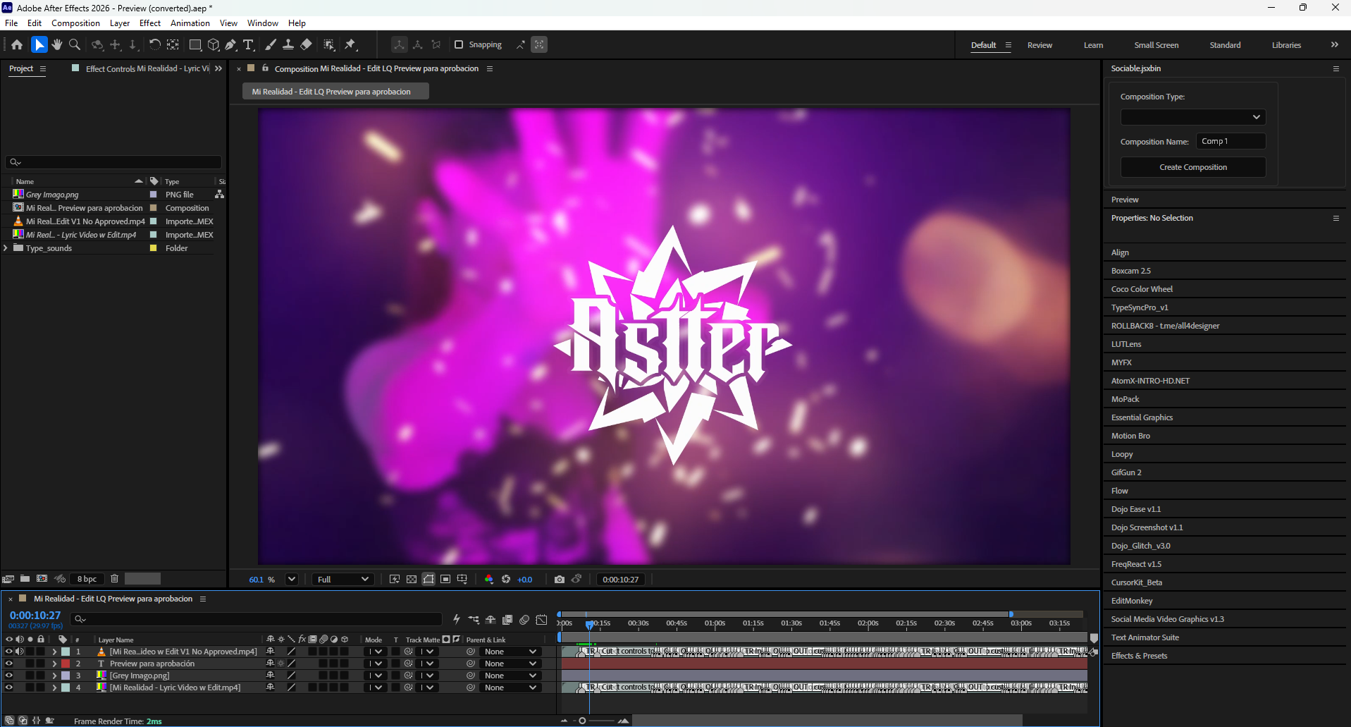
Task: Select the Eraser tool
Action: (x=306, y=44)
